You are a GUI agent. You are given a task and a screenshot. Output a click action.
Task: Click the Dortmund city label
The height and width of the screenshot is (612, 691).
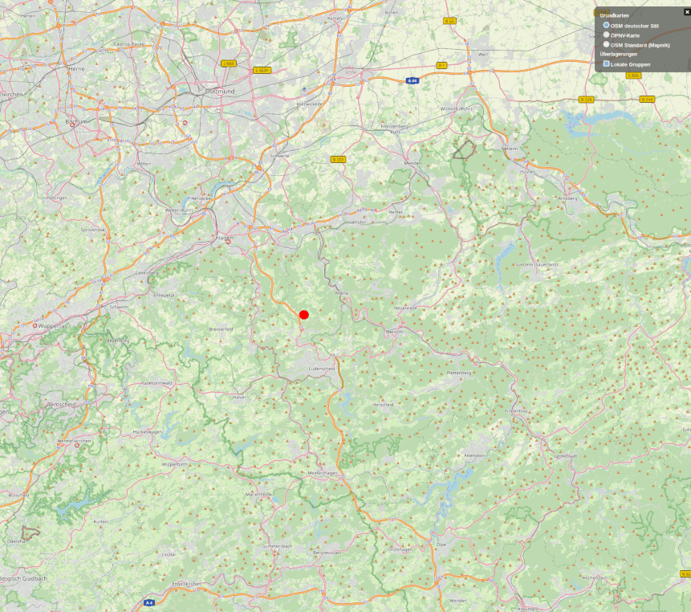pyautogui.click(x=220, y=92)
